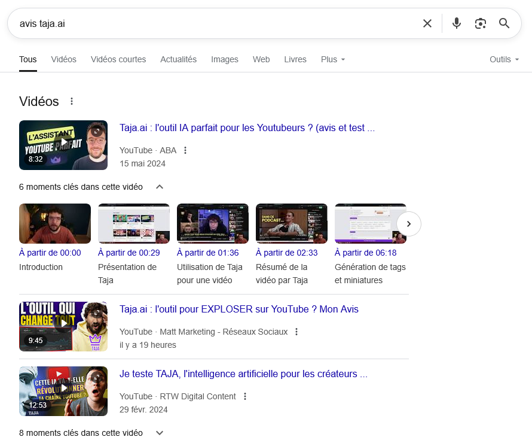Open the Résumé de la vidéo moment thumbnail

(292, 223)
